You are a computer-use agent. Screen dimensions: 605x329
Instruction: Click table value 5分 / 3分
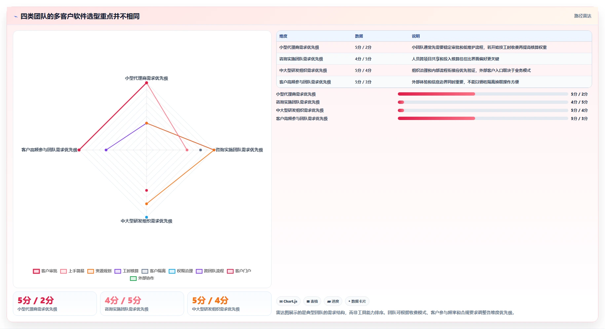pyautogui.click(x=363, y=82)
